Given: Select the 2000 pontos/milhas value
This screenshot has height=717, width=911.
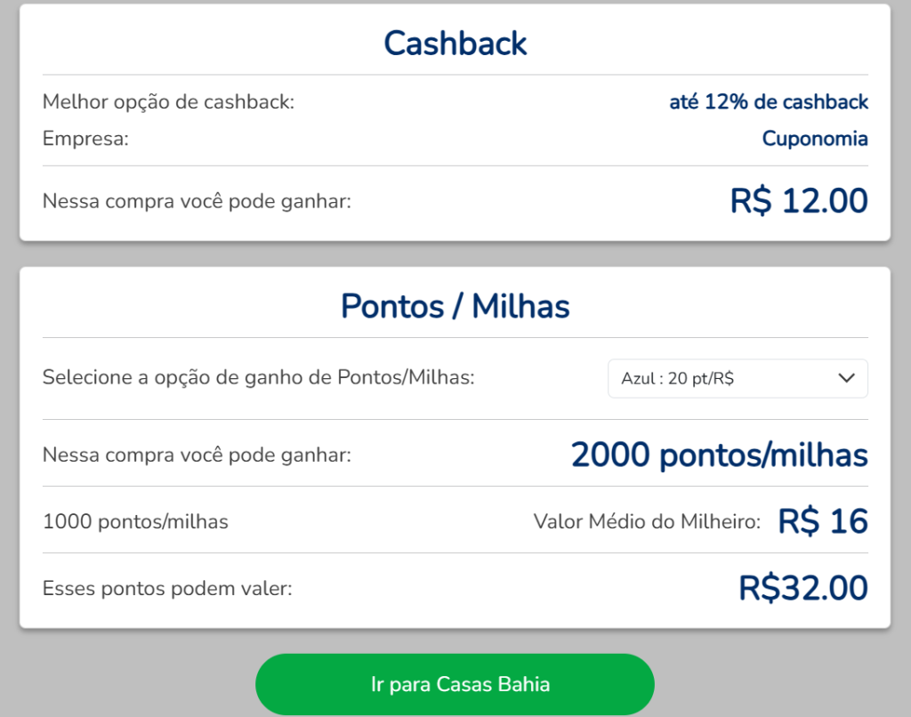Looking at the screenshot, I should 719,455.
